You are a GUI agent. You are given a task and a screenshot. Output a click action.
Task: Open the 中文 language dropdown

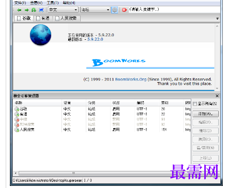coord(63,10)
